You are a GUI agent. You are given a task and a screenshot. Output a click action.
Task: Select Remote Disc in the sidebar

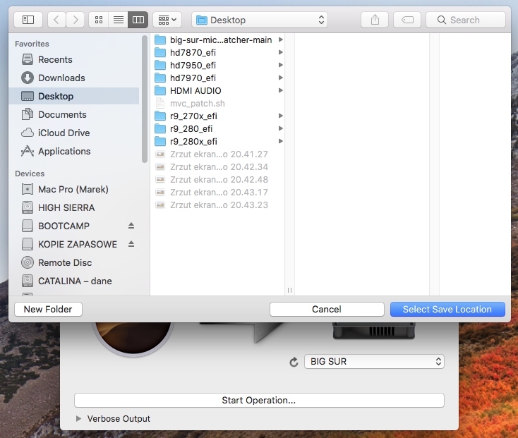click(74, 263)
